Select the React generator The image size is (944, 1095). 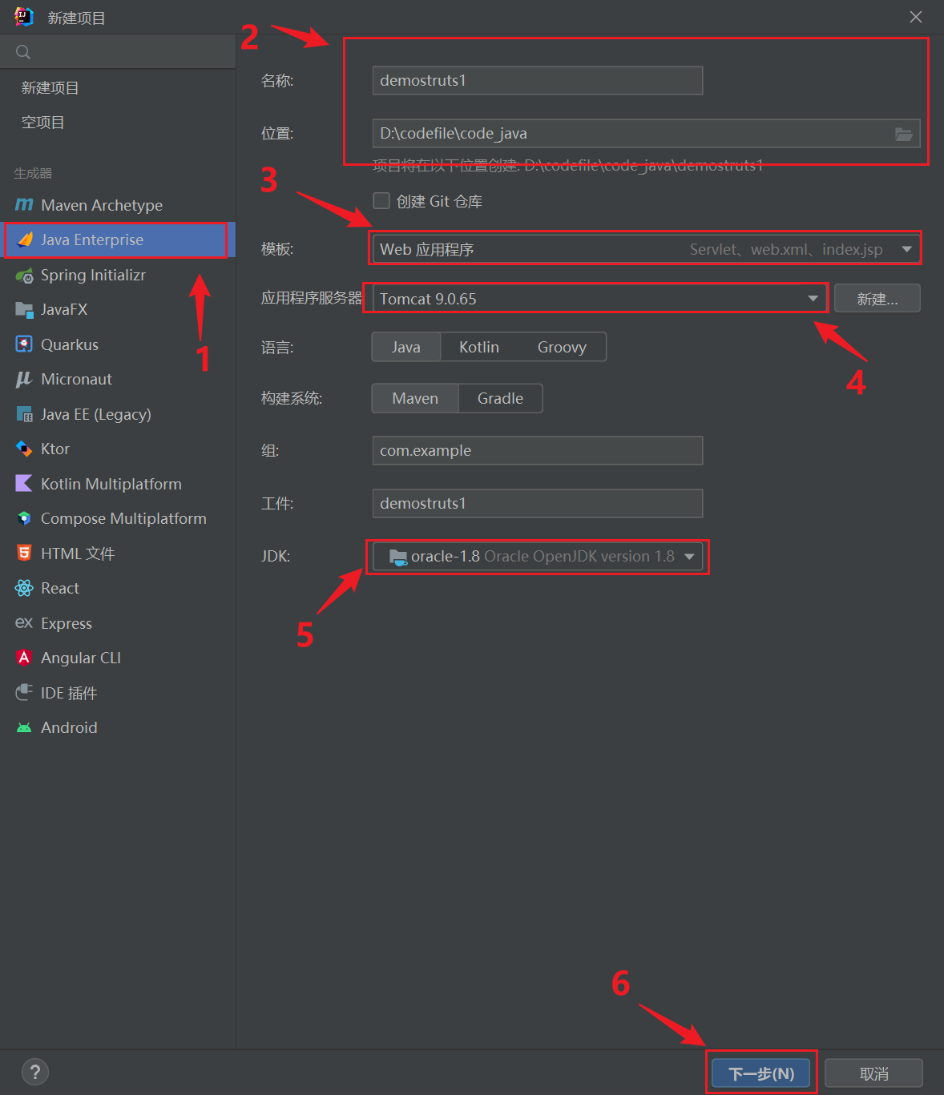point(118,588)
